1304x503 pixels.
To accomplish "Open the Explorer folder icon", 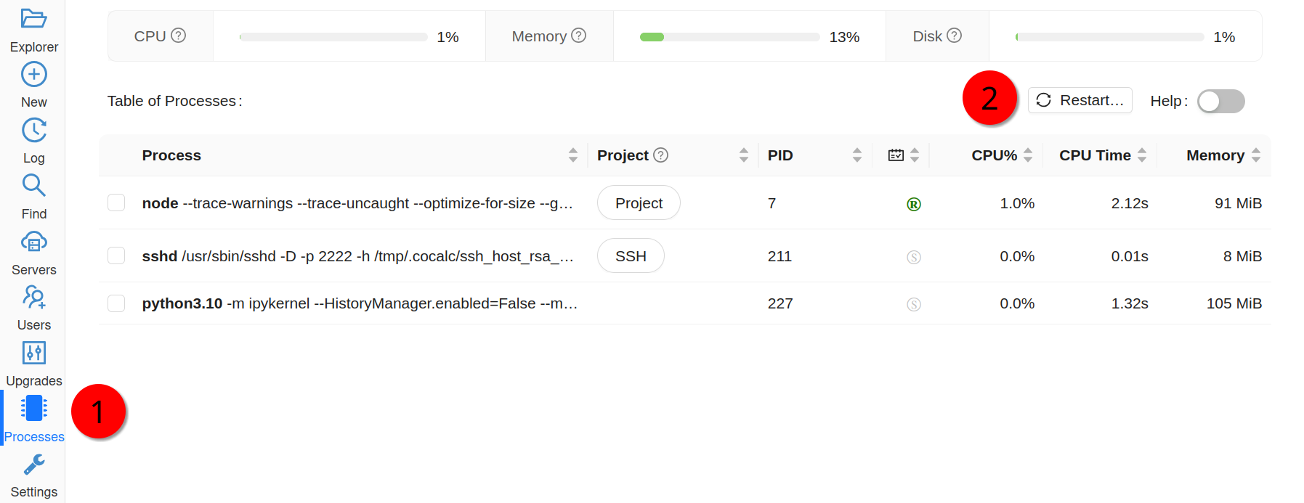I will (x=33, y=19).
